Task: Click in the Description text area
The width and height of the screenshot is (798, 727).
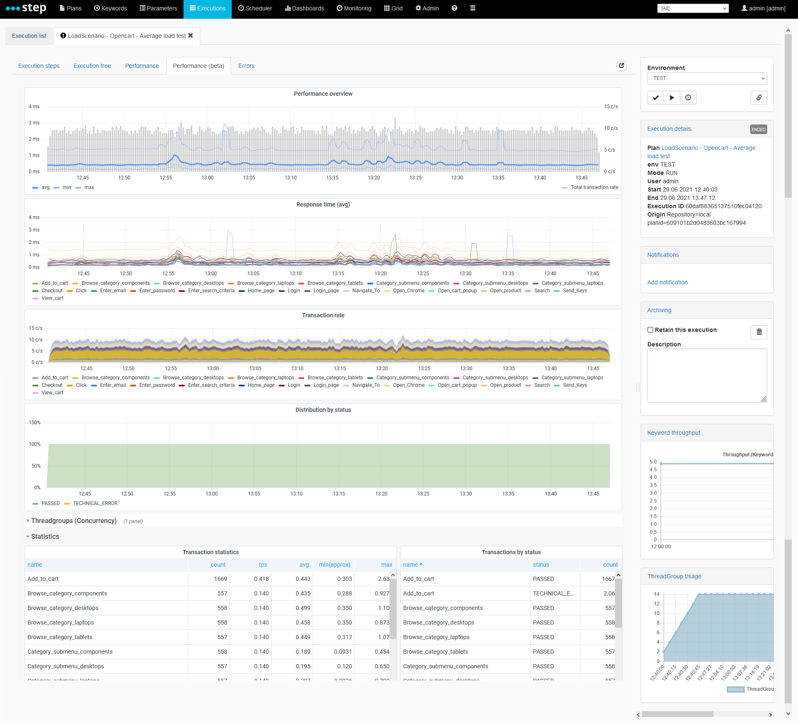Action: pyautogui.click(x=707, y=376)
